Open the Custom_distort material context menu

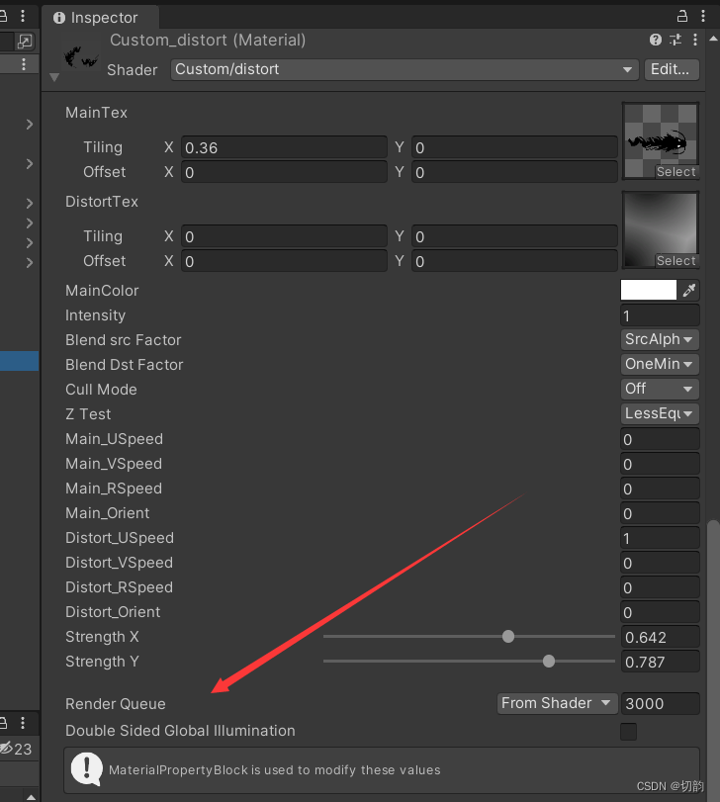coord(695,40)
